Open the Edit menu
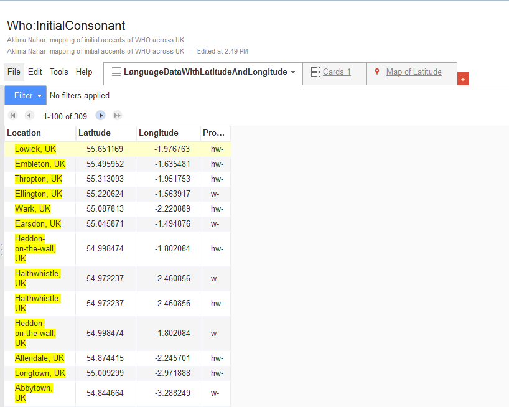The width and height of the screenshot is (509, 407). [35, 72]
